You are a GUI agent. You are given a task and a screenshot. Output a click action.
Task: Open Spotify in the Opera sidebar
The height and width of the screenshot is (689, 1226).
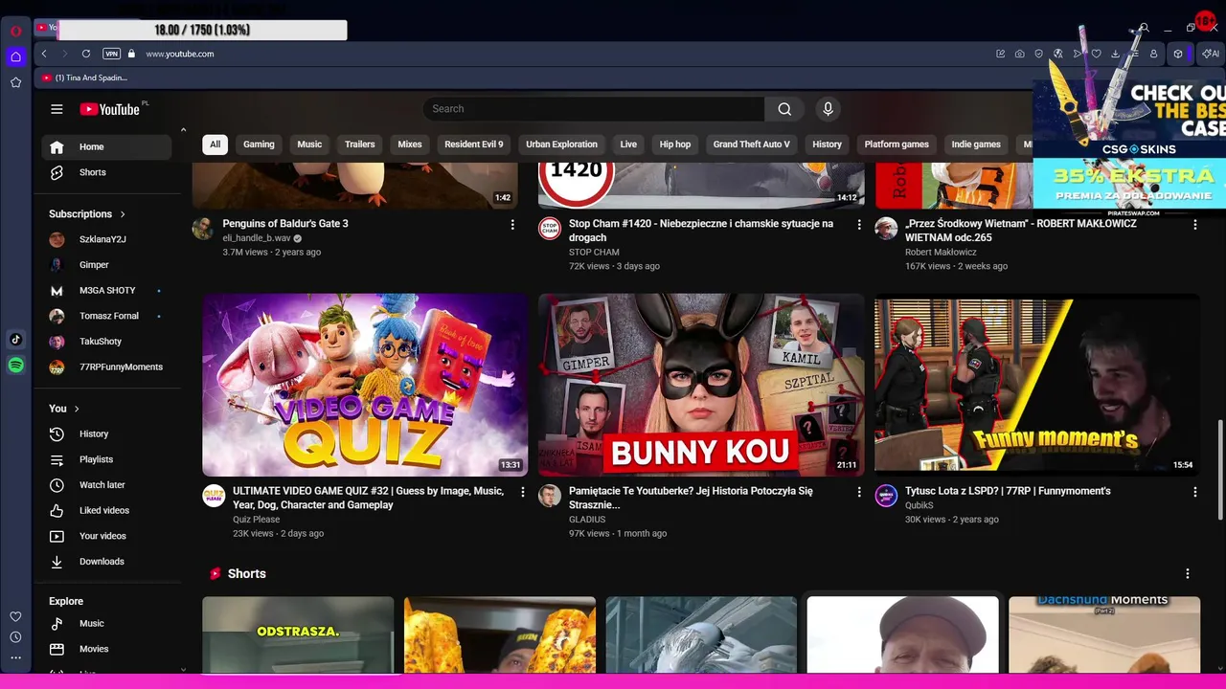point(15,365)
